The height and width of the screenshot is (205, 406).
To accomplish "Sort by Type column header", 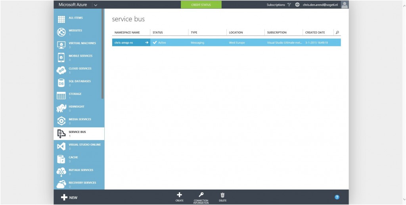I will 194,32.
